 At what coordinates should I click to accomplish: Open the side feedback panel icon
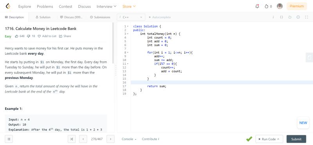(x=309, y=57)
